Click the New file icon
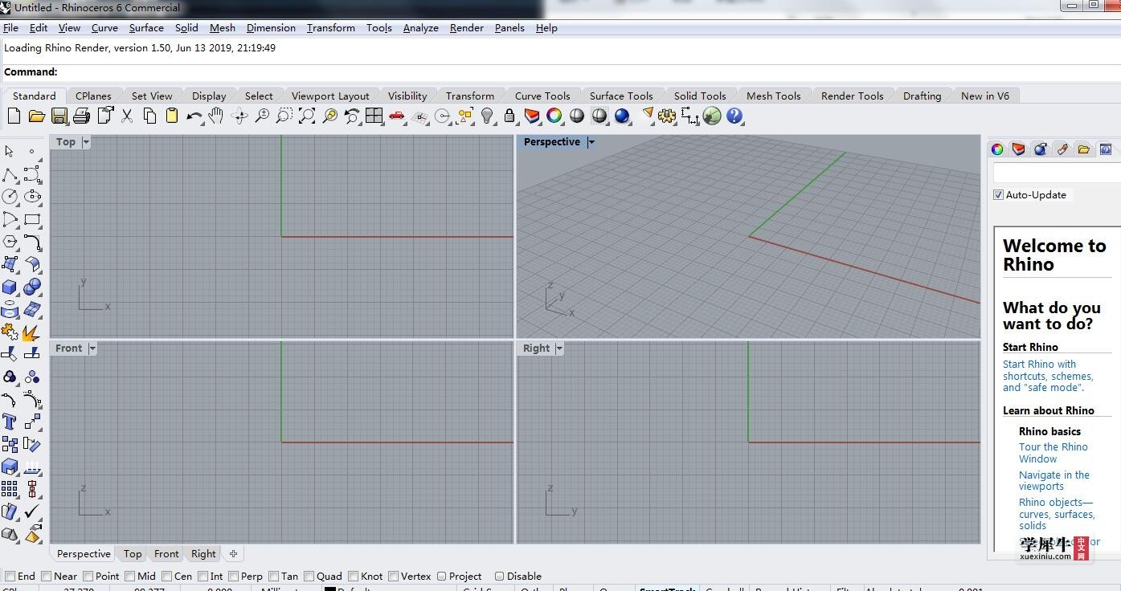The height and width of the screenshot is (591, 1121). pos(14,116)
